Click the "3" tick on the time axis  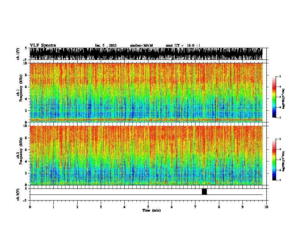tap(101, 207)
